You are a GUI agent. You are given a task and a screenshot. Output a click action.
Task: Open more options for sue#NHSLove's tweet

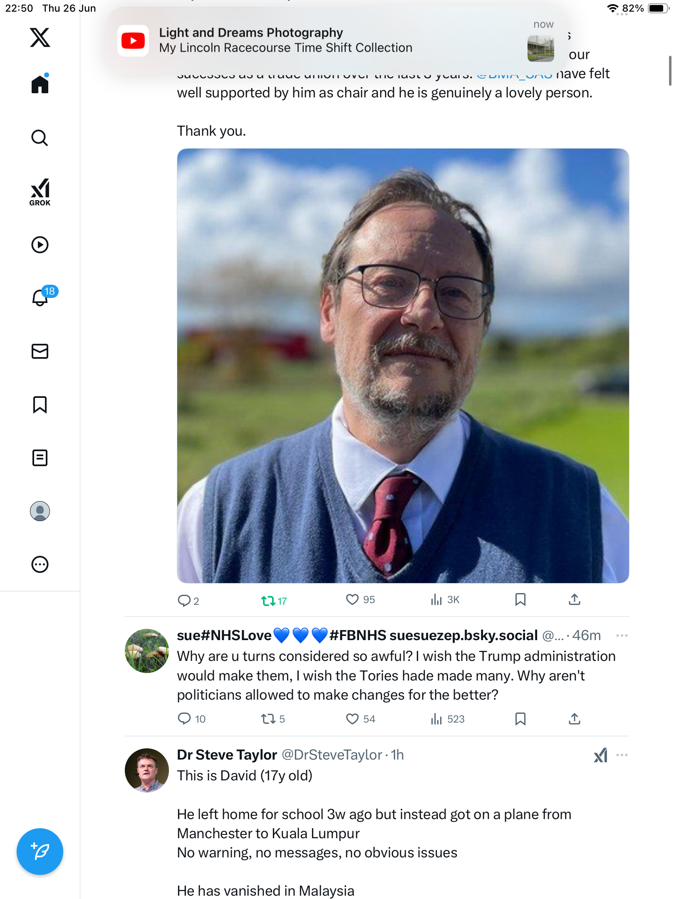(622, 636)
